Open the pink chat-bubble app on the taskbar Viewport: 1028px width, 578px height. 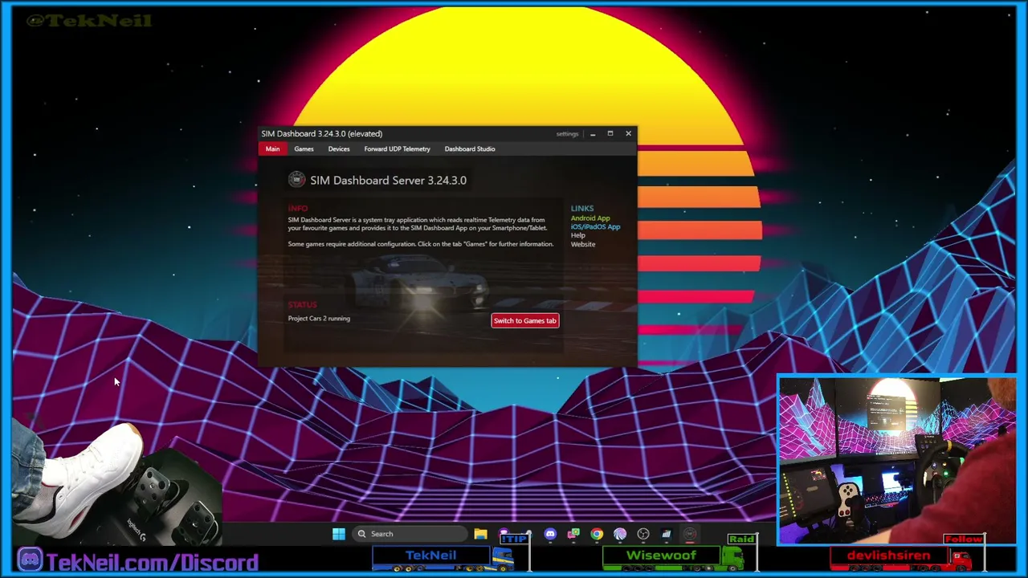click(x=573, y=534)
